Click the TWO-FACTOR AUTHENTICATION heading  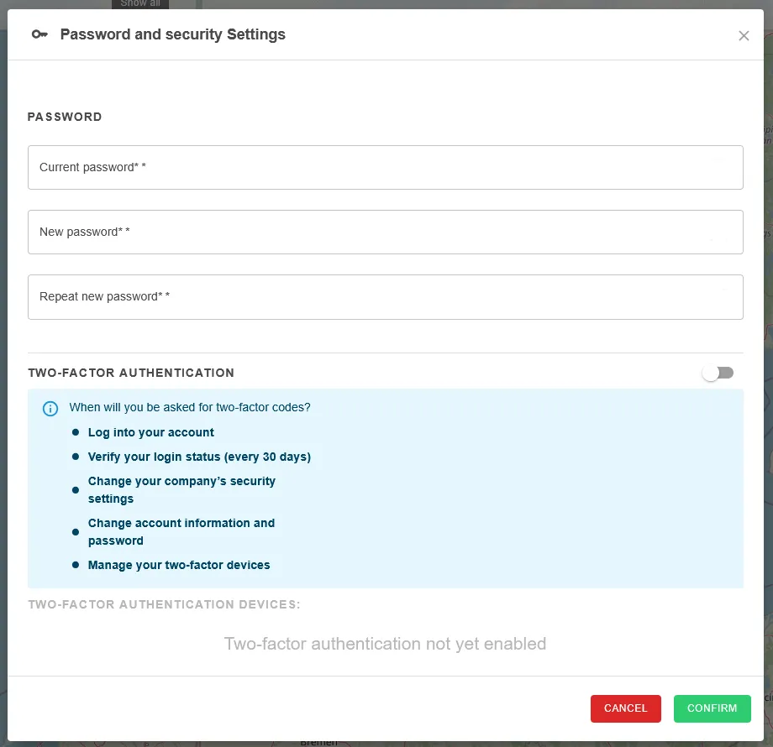pyautogui.click(x=131, y=373)
